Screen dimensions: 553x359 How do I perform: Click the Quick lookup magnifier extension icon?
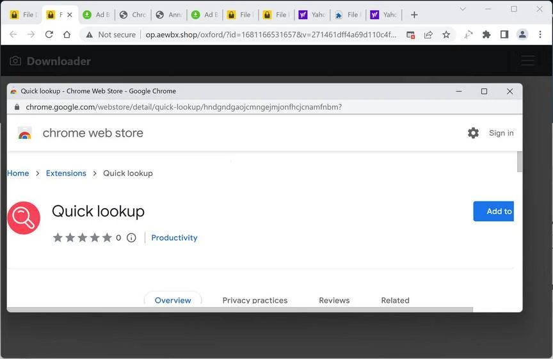(x=24, y=218)
